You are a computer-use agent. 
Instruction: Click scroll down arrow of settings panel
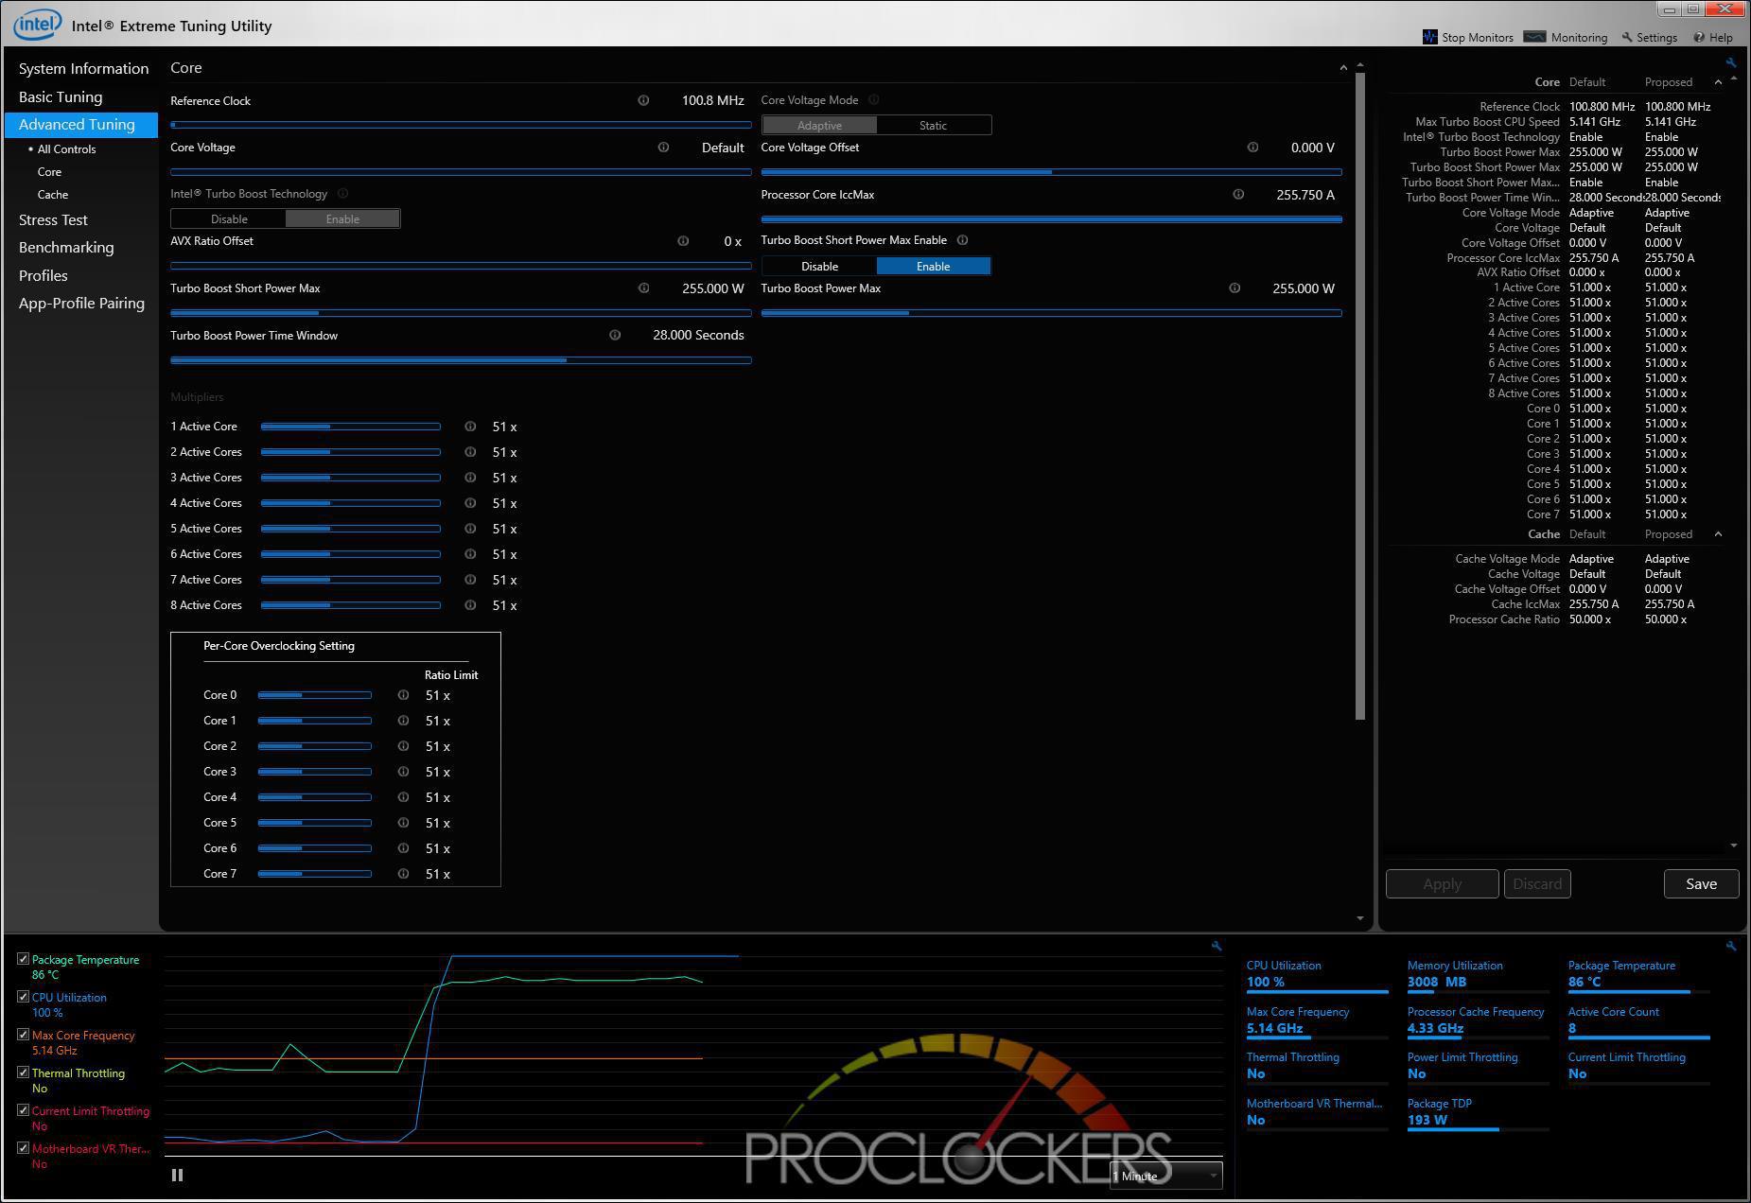coord(1733,846)
